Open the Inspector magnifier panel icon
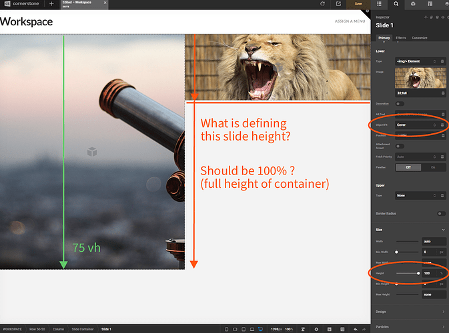The width and height of the screenshot is (449, 333). coord(396,4)
